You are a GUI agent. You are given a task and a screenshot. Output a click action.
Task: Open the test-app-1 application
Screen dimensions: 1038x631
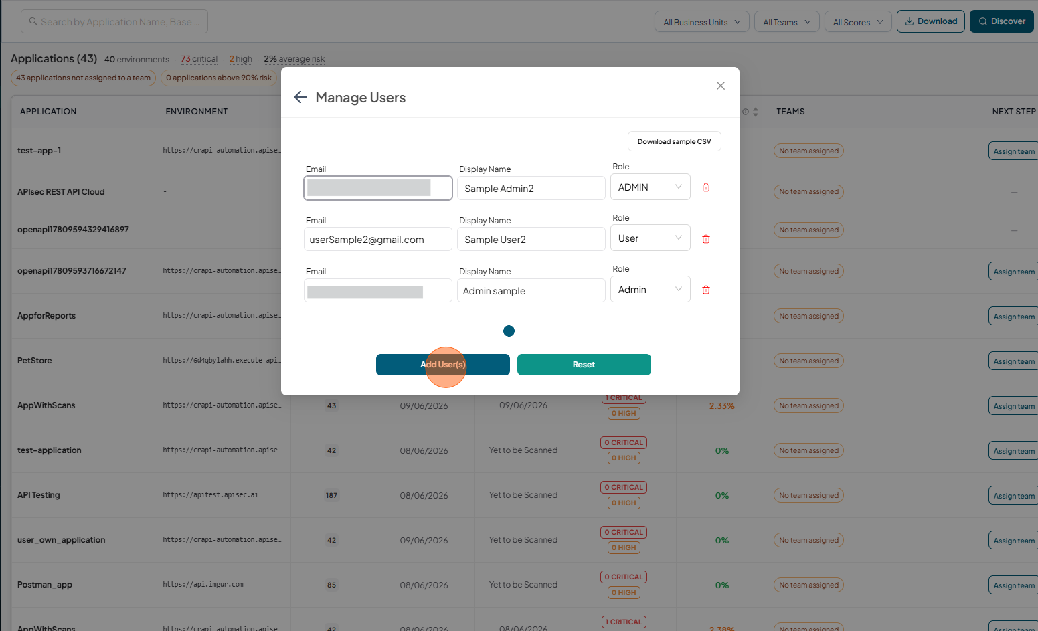click(39, 151)
